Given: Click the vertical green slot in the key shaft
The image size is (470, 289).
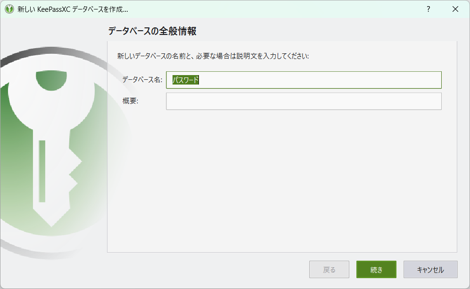Looking at the screenshot, I should (x=42, y=171).
